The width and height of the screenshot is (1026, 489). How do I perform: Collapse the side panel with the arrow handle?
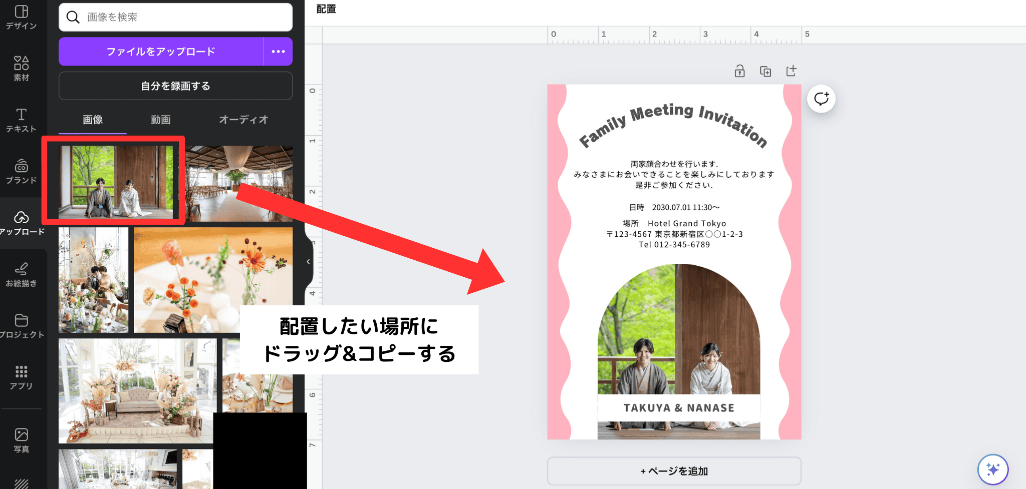pos(308,261)
